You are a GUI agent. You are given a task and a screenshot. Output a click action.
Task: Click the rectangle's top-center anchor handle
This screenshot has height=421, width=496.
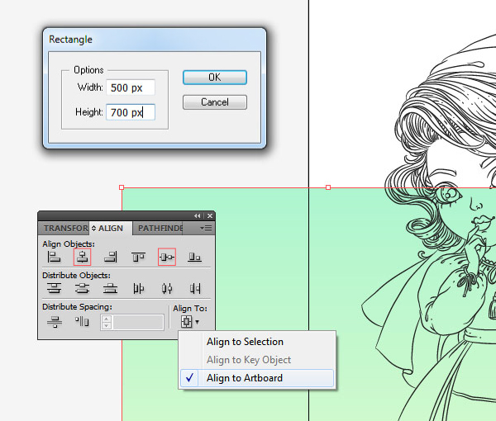[x=328, y=187]
